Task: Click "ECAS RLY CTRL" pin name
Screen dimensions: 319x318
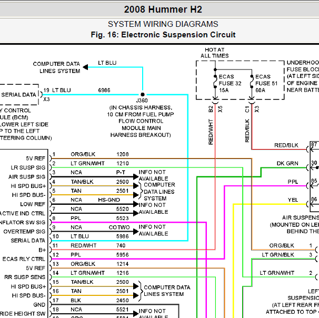Action: point(24,259)
